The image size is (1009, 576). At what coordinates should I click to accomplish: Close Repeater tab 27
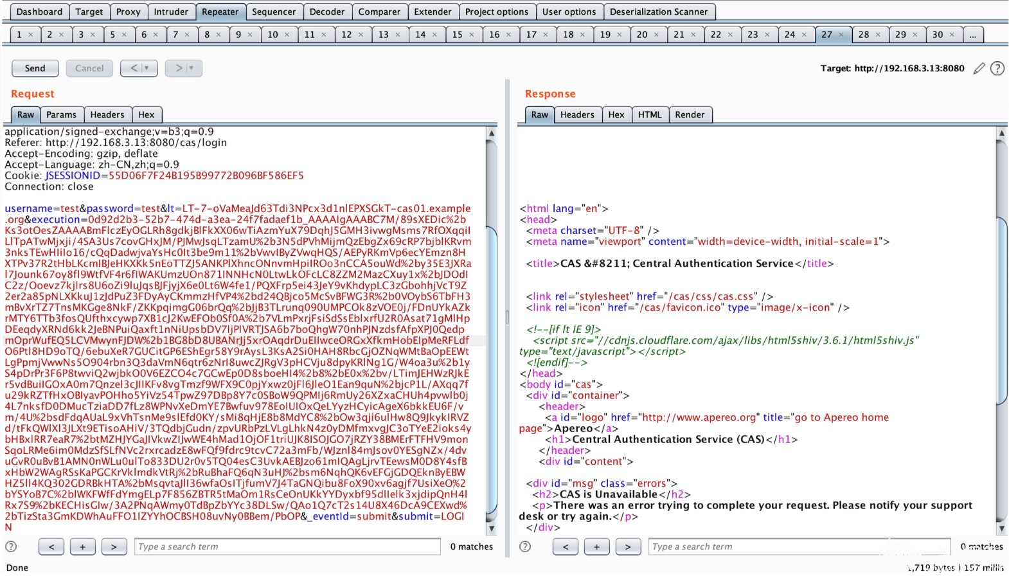click(841, 35)
